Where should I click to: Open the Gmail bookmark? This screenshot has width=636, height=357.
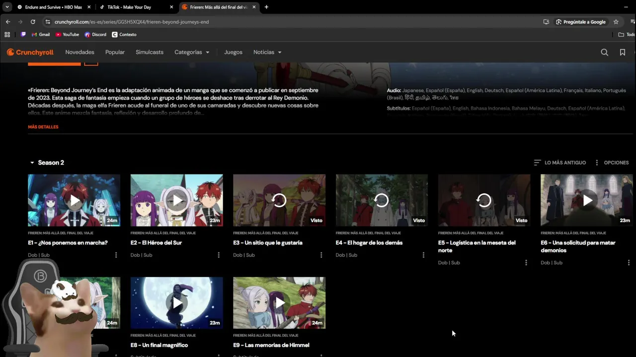coord(40,35)
